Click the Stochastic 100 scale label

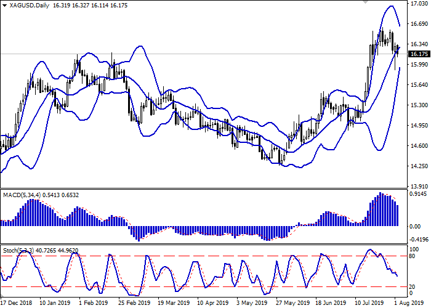[x=415, y=249]
